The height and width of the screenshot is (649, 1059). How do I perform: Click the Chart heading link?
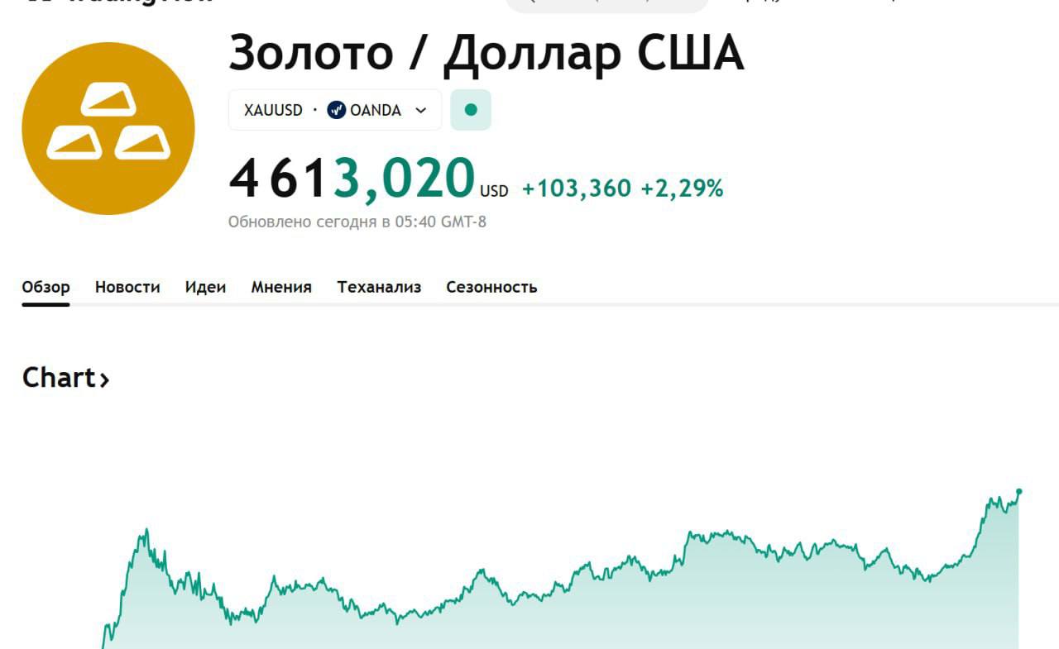(x=59, y=378)
